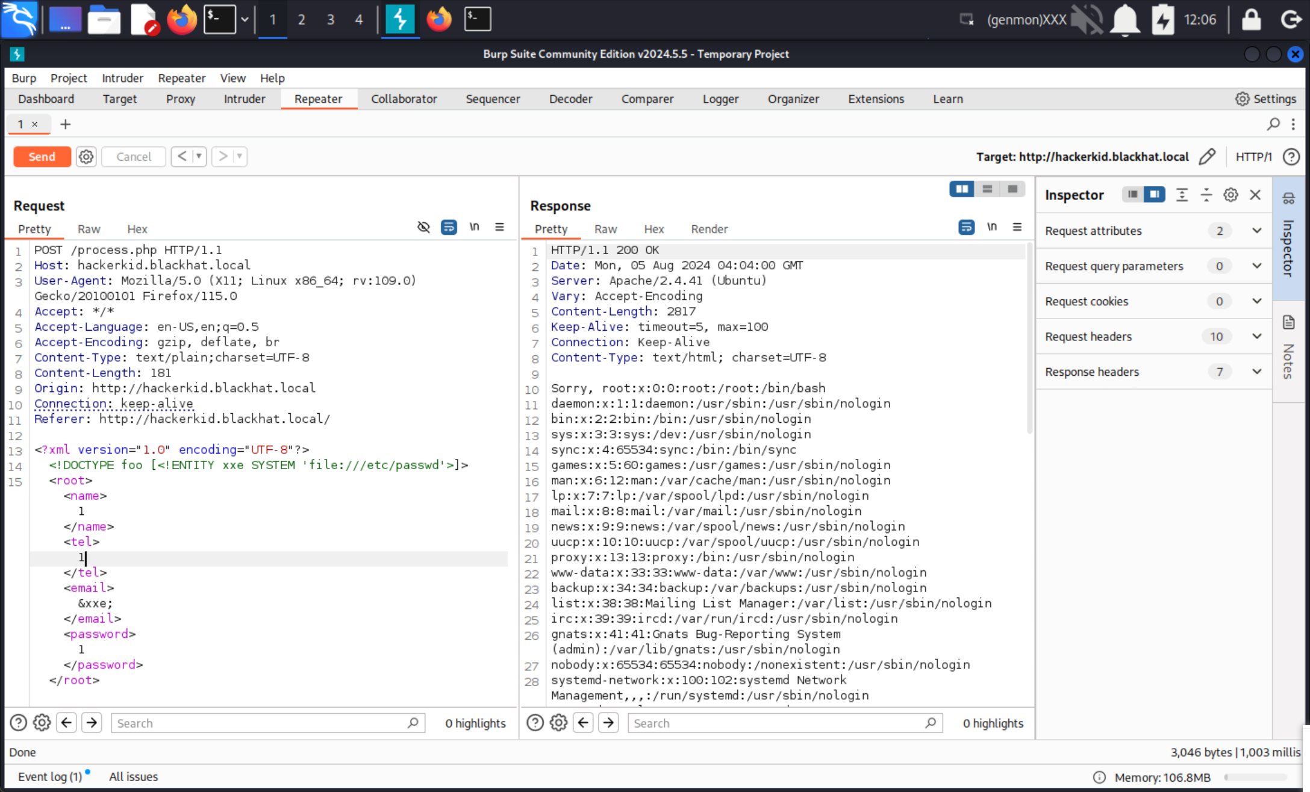This screenshot has width=1310, height=792.
Task: Hide non-printable characters in the Request
Action: coord(423,227)
